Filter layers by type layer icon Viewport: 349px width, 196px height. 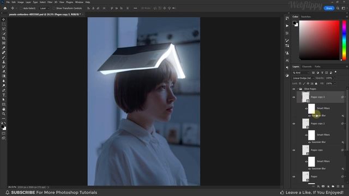coord(322,72)
